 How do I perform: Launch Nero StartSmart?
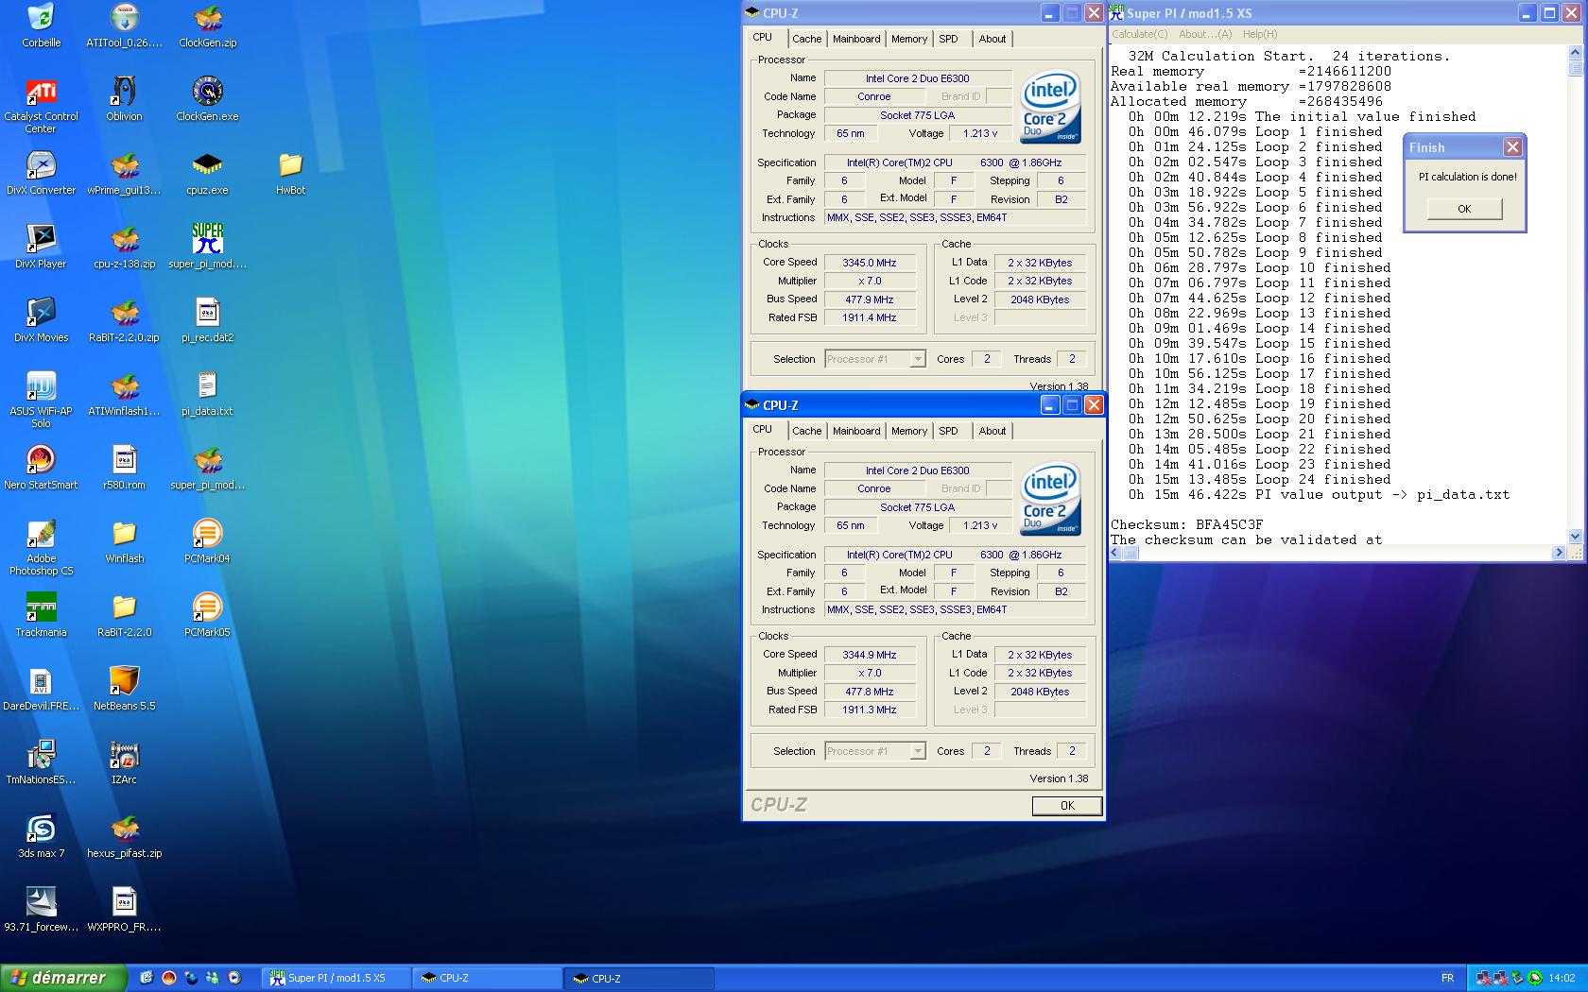(x=41, y=459)
